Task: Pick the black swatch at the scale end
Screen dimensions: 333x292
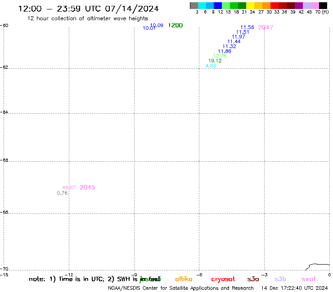Action: pyautogui.click(x=323, y=5)
